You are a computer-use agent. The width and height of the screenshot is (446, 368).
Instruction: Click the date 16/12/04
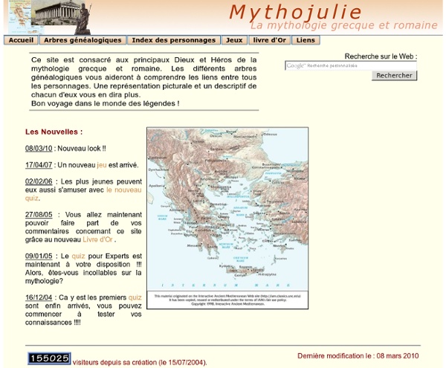[39, 297]
